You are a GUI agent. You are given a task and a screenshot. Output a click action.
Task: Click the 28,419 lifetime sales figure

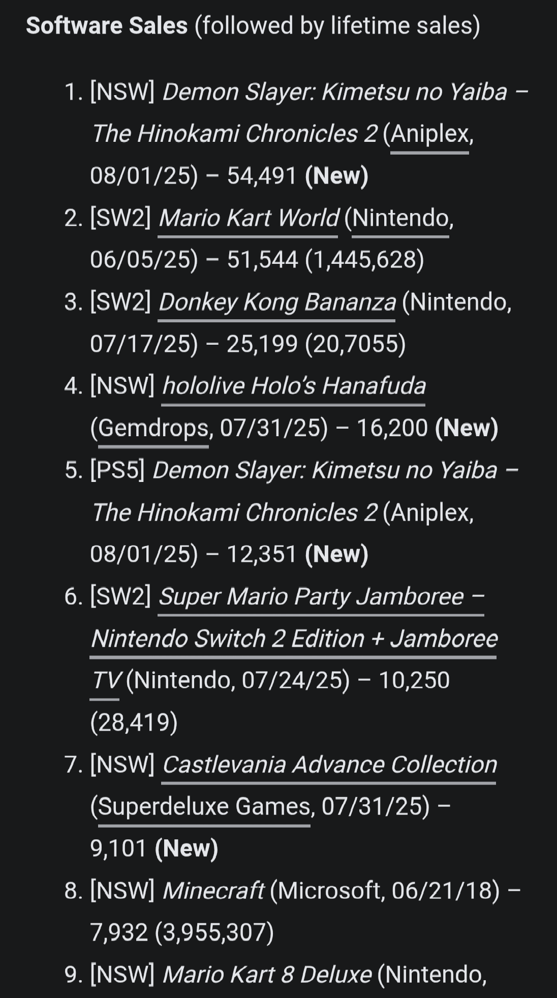point(134,722)
